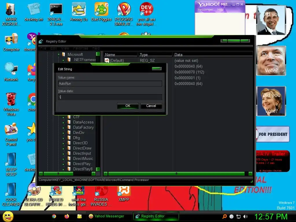Open the Computer desktop icon
296x222 pixels.
click(11, 42)
